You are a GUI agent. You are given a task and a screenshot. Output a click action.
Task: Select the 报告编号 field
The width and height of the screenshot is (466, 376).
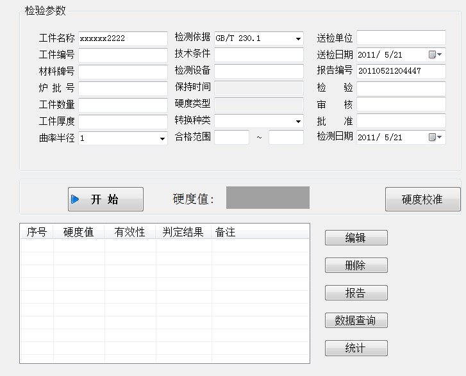[x=401, y=71]
